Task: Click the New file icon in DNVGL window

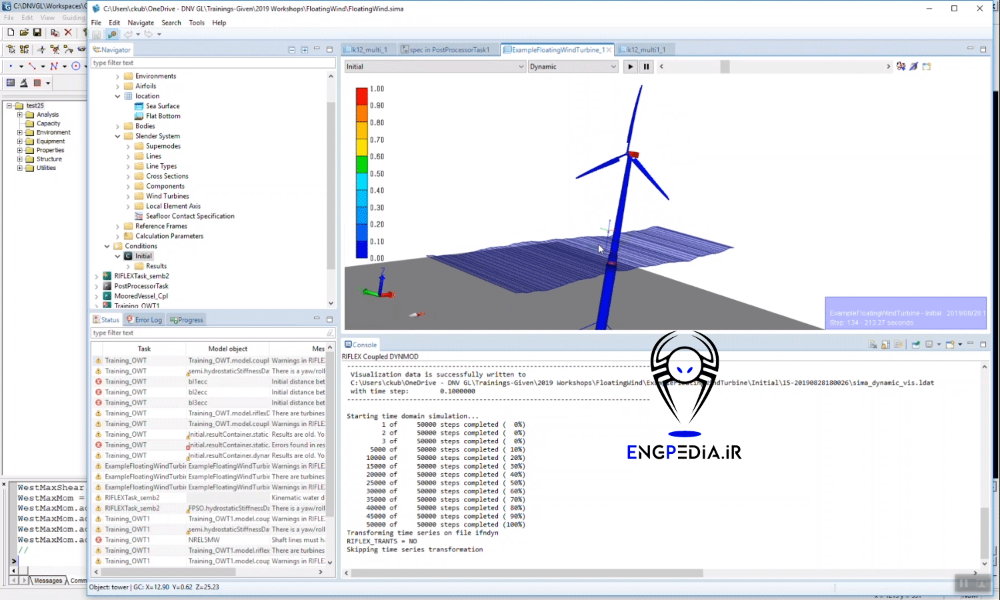Action: 11,32
